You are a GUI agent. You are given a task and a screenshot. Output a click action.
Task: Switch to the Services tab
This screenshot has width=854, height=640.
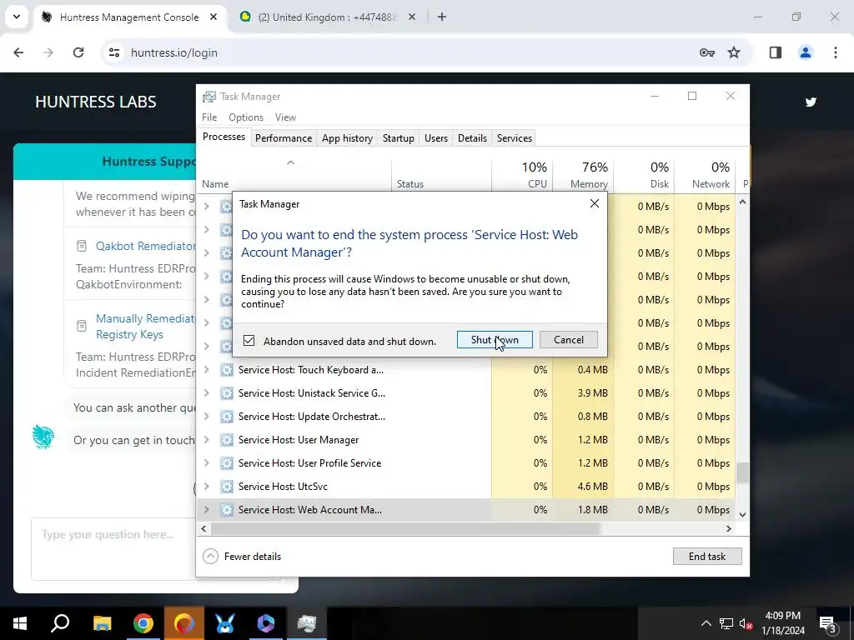pos(514,138)
